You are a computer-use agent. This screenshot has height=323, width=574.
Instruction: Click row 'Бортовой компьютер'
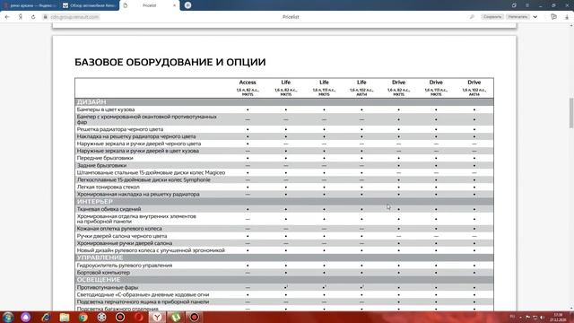pyautogui.click(x=284, y=273)
